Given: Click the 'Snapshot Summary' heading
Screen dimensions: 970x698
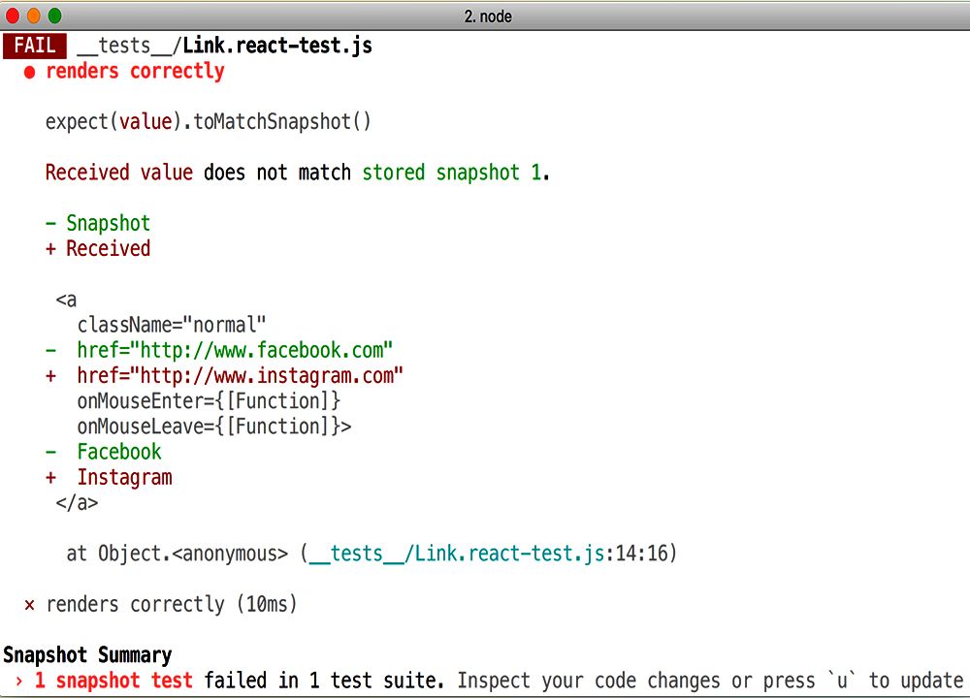Looking at the screenshot, I should tap(87, 654).
